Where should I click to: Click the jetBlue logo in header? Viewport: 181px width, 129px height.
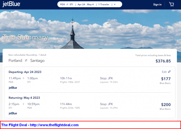[11, 4]
